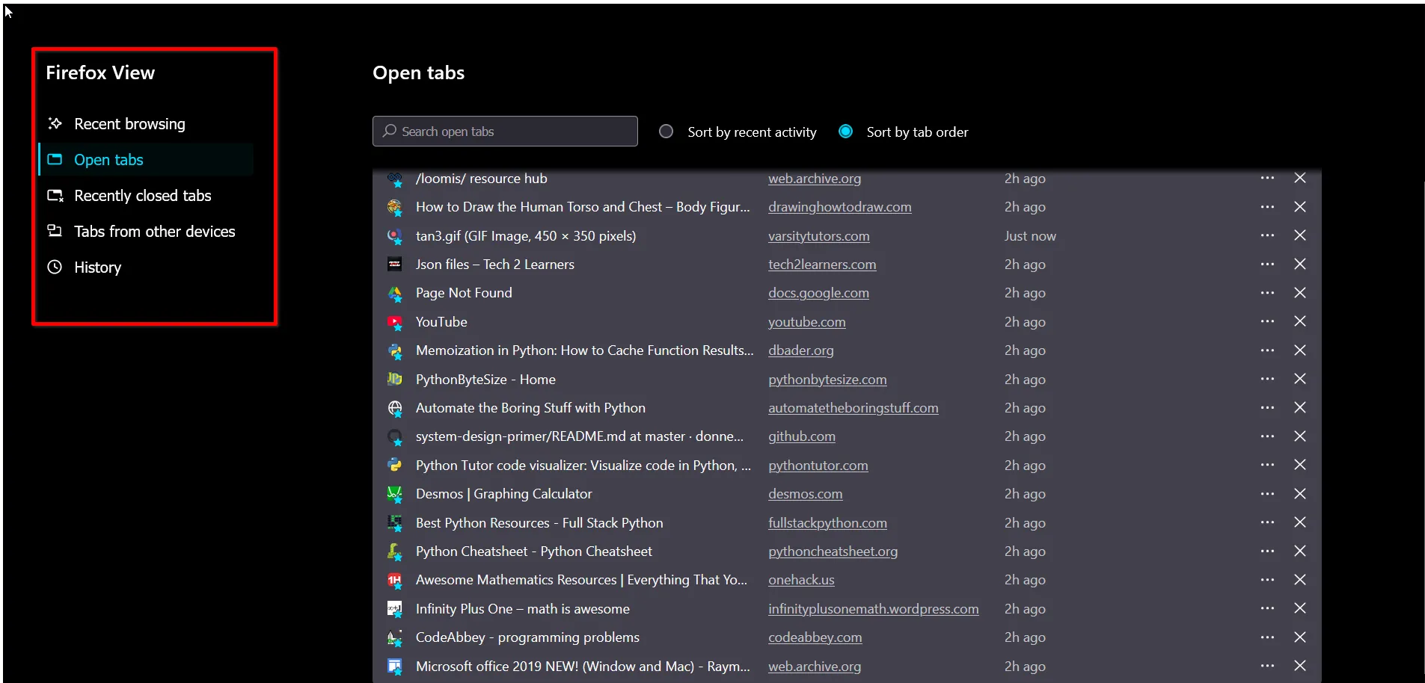1425x683 pixels.
Task: Open tech2learners.com link
Action: 822,265
